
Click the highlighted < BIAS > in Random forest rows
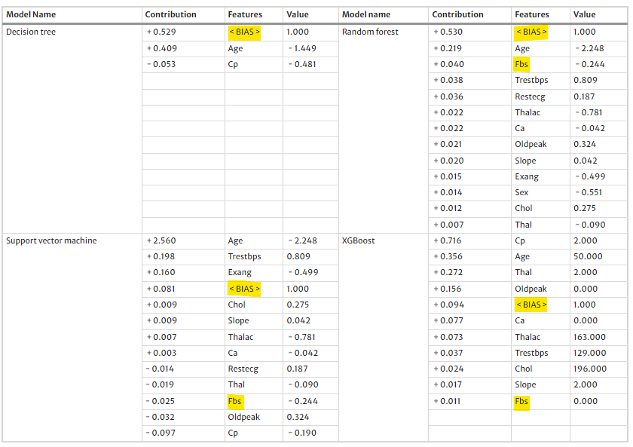[x=532, y=32]
